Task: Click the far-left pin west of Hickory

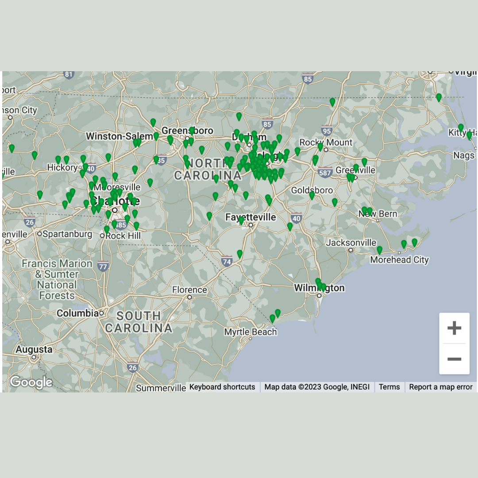Action: pos(12,148)
